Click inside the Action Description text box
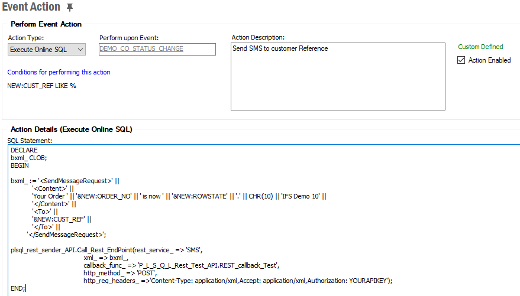 [337, 77]
